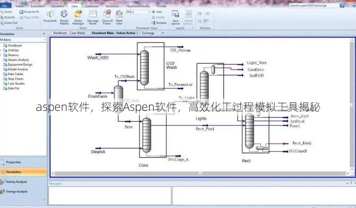The height and width of the screenshot is (208, 356).
Task: Click the Rect_Feed stream label
Action: coord(205,129)
